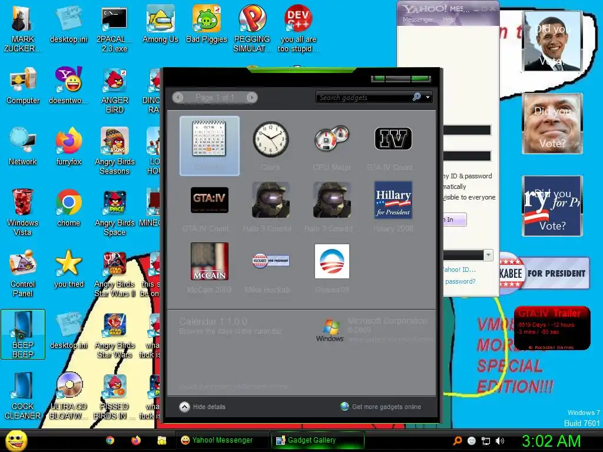The width and height of the screenshot is (603, 452).
Task: Select the Obama'08 gadget
Action: coord(332,268)
